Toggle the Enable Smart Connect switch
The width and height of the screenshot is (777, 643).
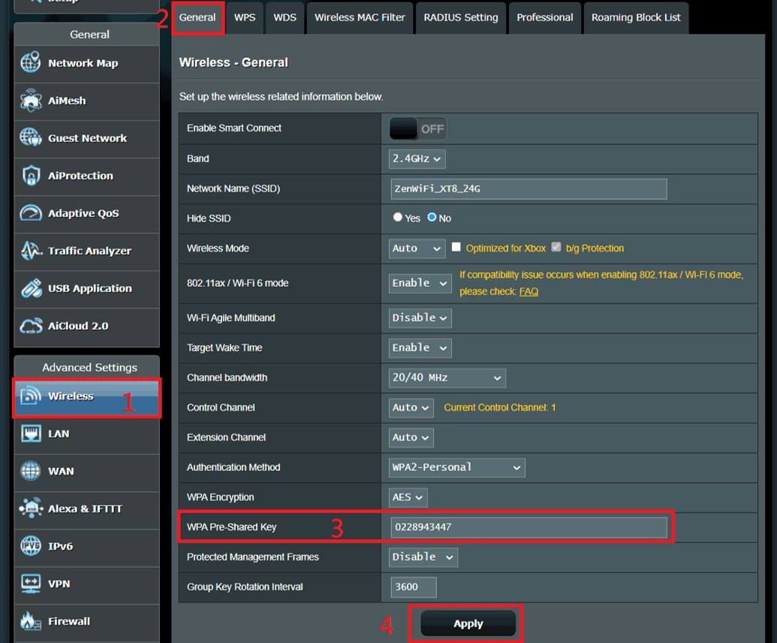coord(417,128)
